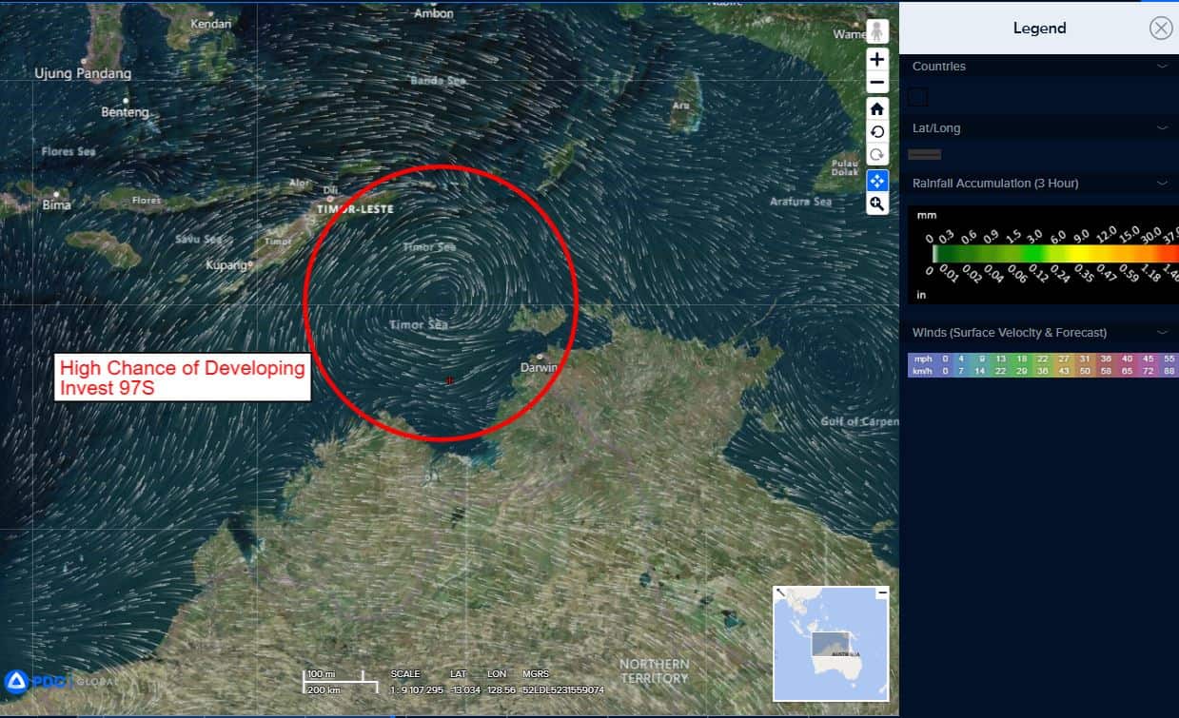Click the street view pegman icon
This screenshot has height=718, width=1179.
(876, 31)
